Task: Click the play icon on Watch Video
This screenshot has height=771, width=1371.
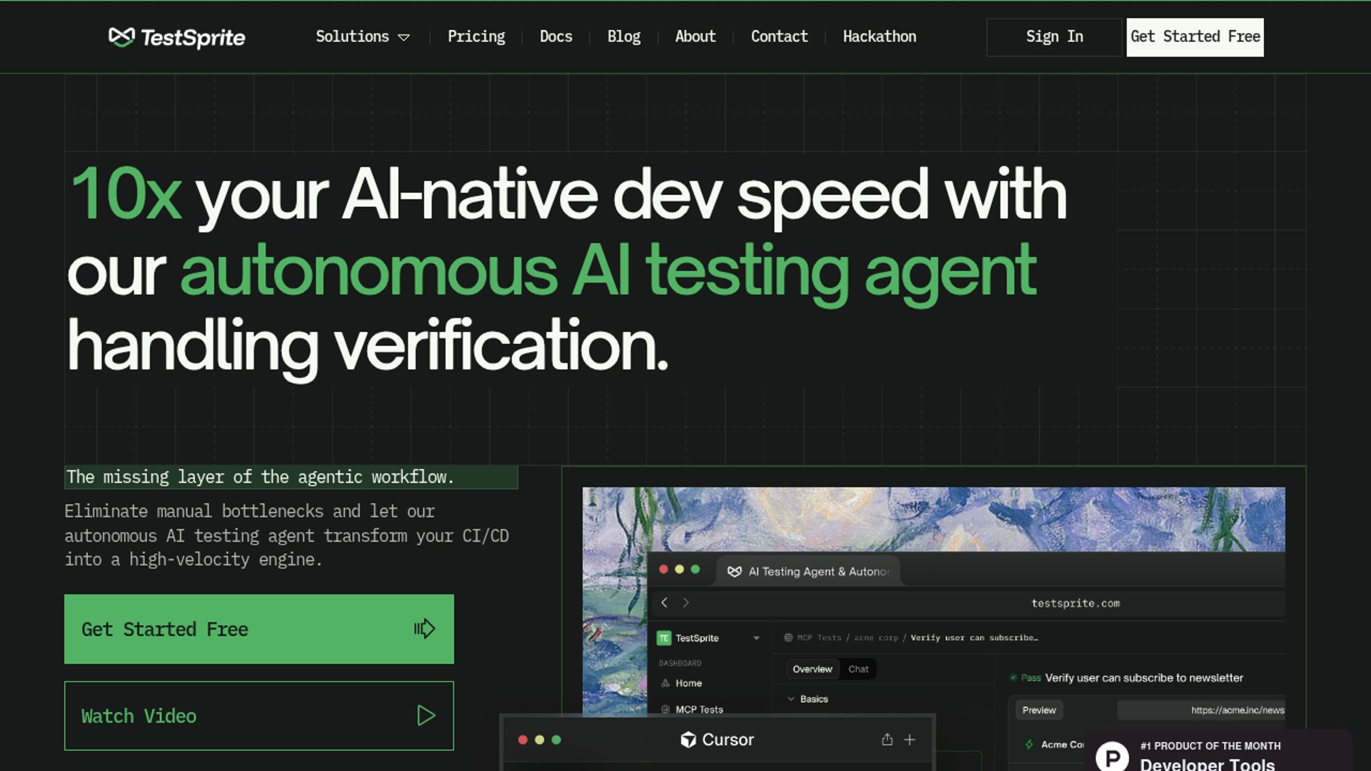Action: [426, 715]
